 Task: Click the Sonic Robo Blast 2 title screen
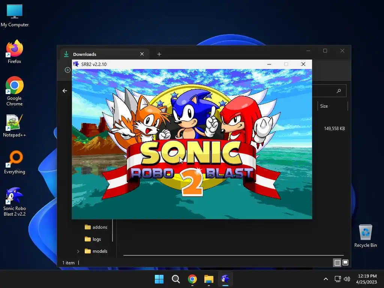192,144
